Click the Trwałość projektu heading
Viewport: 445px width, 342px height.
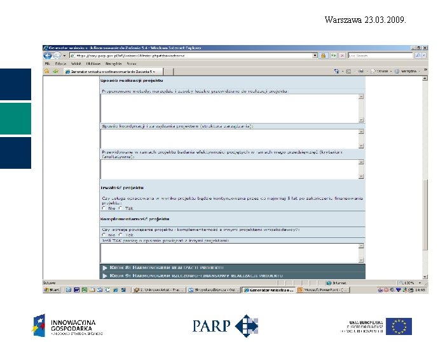coord(122,188)
